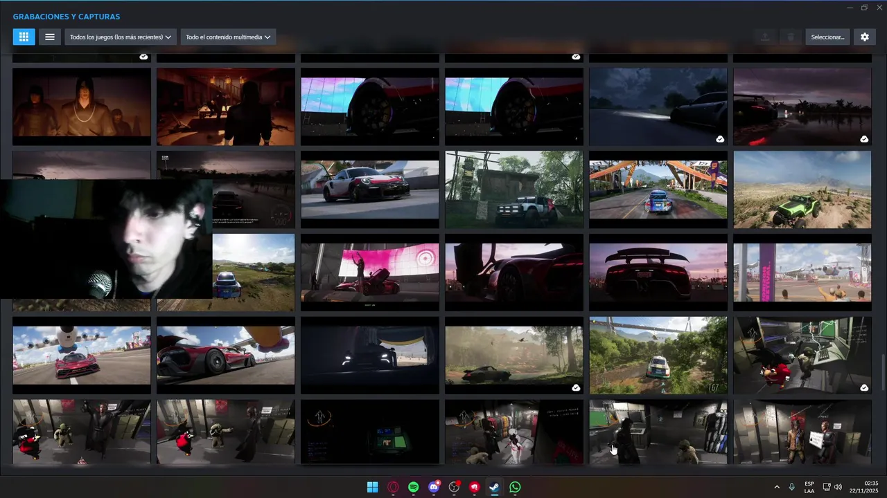
Task: Click the microphone icon in system tray
Action: pyautogui.click(x=791, y=487)
